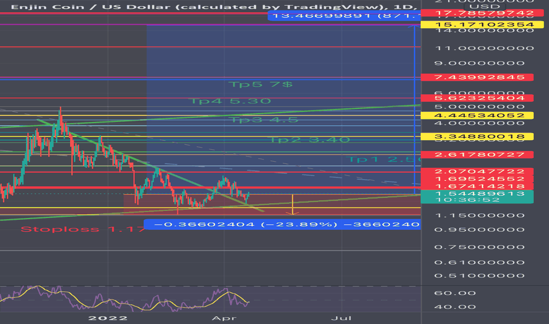Click the 5.00000000 price axis value
The width and height of the screenshot is (549, 324).
click(479, 107)
